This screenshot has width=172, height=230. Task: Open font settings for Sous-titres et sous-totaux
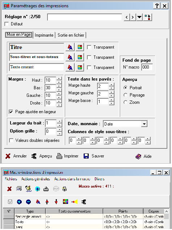70,57
